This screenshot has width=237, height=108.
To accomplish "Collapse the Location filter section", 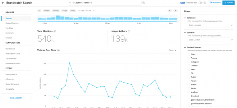I will pos(185,33).
